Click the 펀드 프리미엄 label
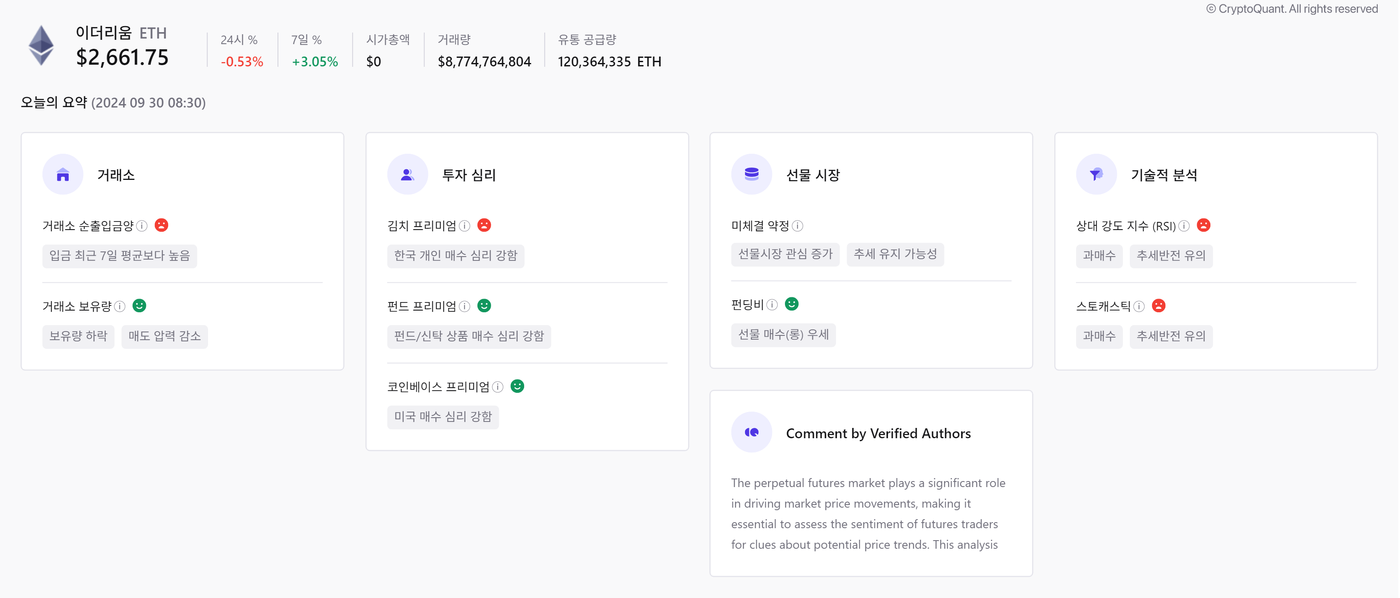The height and width of the screenshot is (598, 1400). [x=422, y=307]
